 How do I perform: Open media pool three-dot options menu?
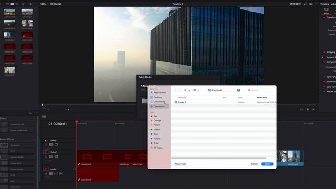tap(36, 4)
